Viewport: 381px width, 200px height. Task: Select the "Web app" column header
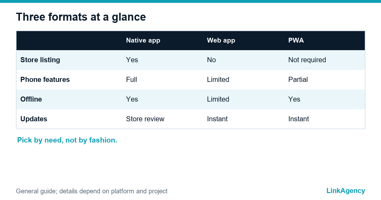pyautogui.click(x=221, y=40)
